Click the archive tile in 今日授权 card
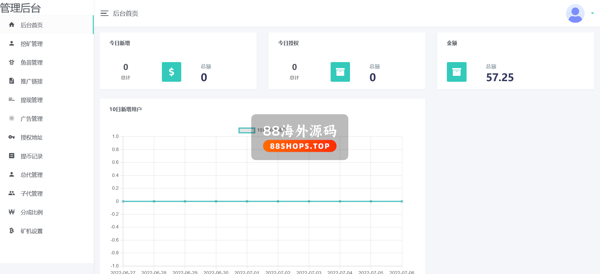 click(x=340, y=72)
